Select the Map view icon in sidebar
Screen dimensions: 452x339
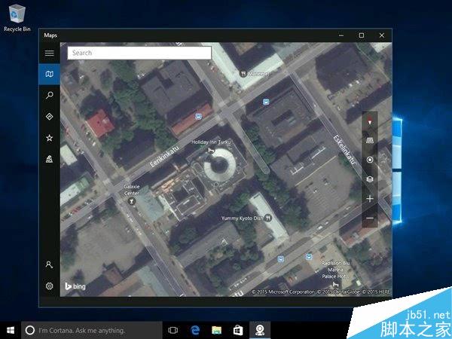pos(50,74)
